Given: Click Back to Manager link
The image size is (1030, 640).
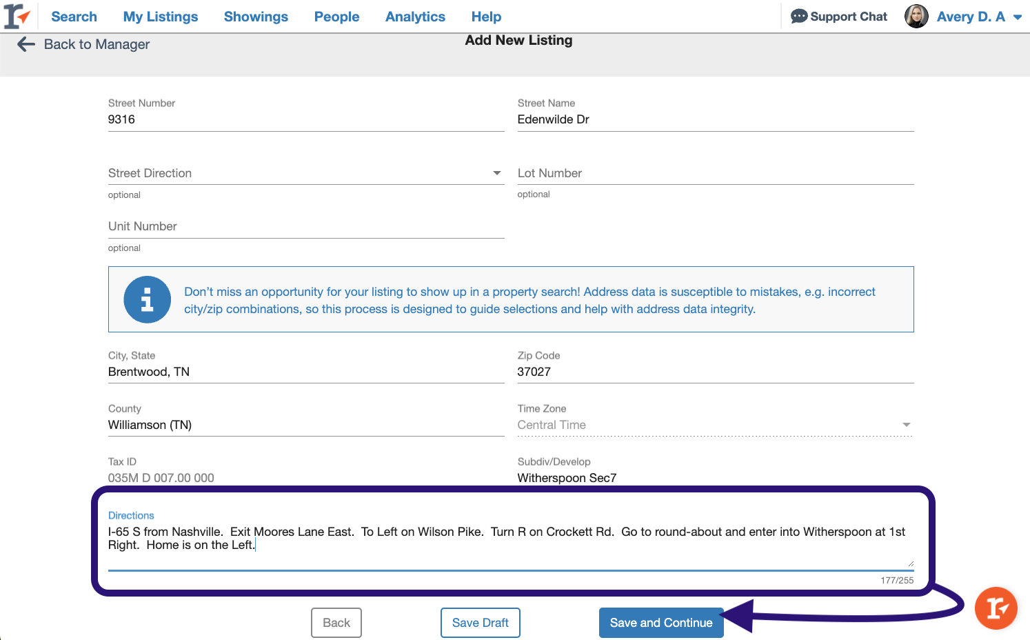Looking at the screenshot, I should click(96, 44).
